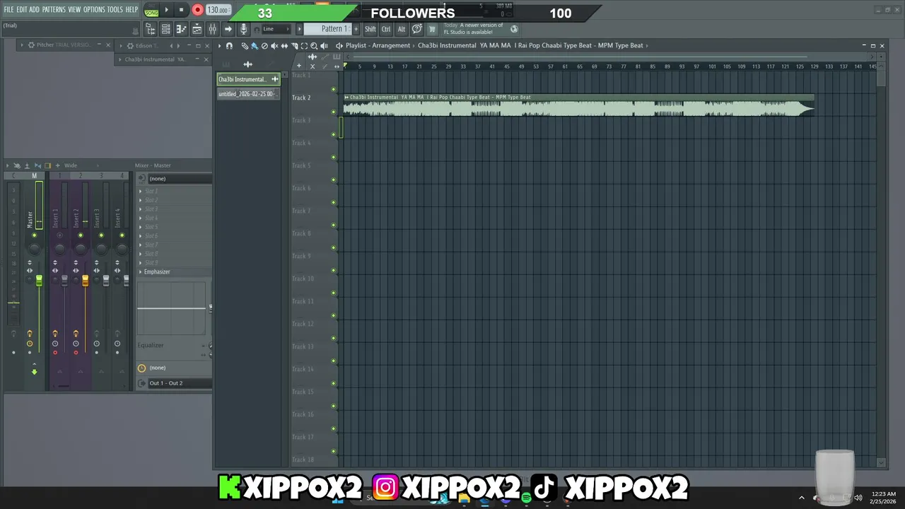Click the Shift key button
905x509 pixels.
coord(370,29)
